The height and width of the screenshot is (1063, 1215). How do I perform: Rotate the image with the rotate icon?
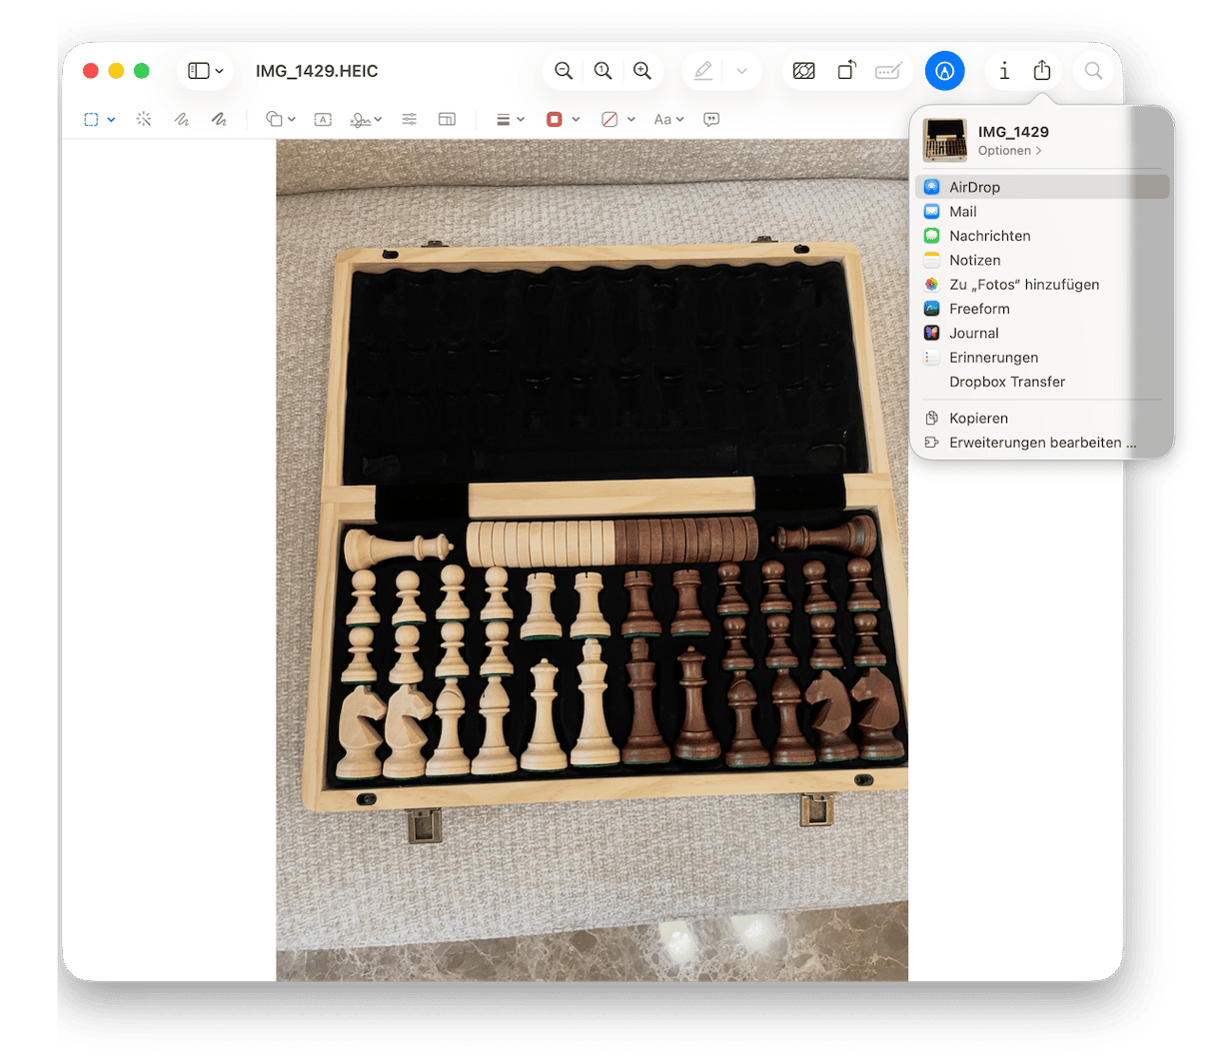pos(846,71)
